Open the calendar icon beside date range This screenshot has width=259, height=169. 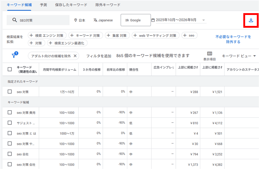(153, 20)
